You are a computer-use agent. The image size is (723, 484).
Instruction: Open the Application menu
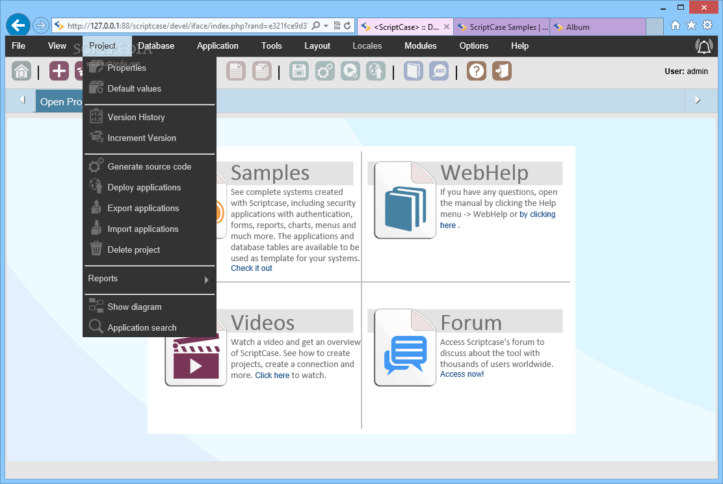(x=218, y=45)
